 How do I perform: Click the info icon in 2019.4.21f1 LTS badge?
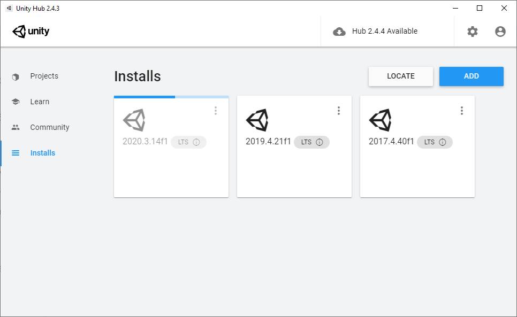[x=320, y=142]
